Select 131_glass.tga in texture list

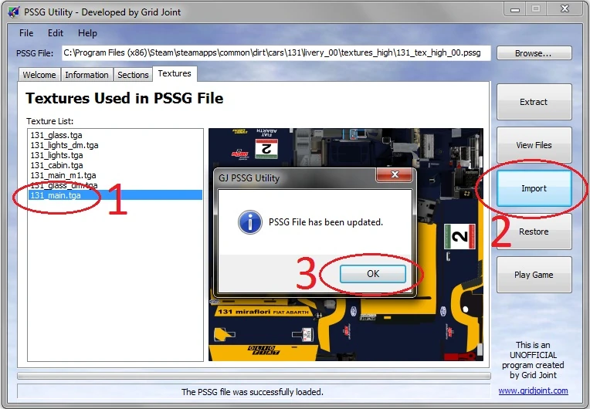[115, 135]
